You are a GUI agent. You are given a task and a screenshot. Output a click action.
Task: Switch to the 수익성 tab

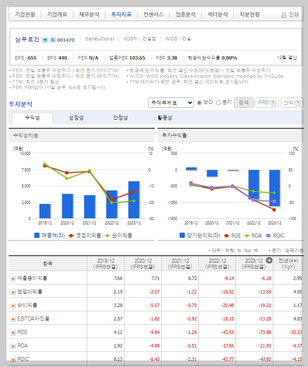33,117
